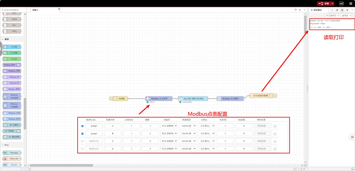The width and height of the screenshot is (355, 171).
Task: Click the 'ad' user avatar icon
Action: point(341,4)
